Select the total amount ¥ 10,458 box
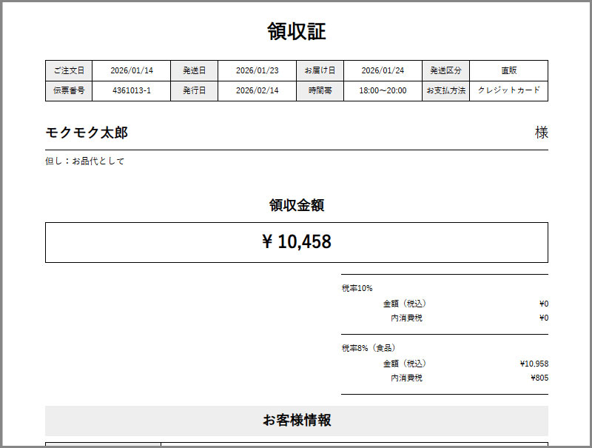The width and height of the screenshot is (592, 448). point(296,242)
